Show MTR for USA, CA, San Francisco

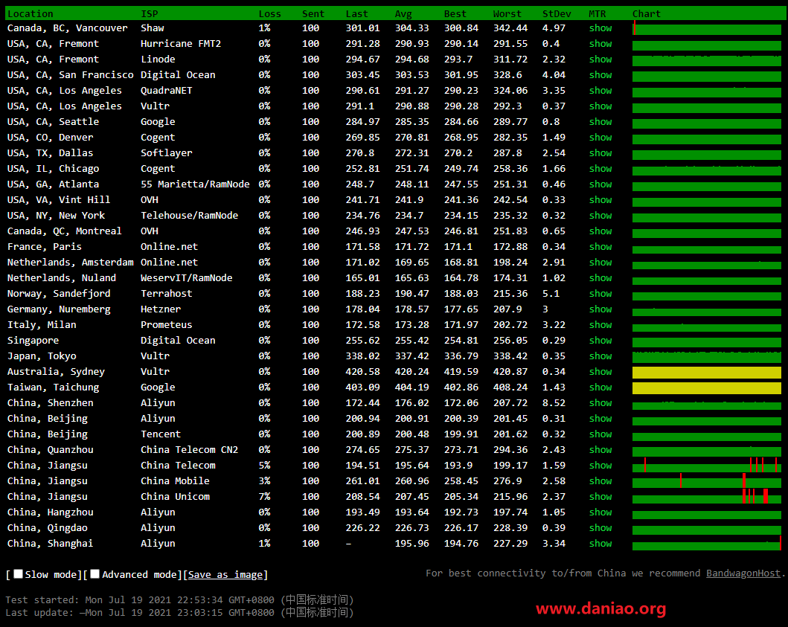(600, 75)
